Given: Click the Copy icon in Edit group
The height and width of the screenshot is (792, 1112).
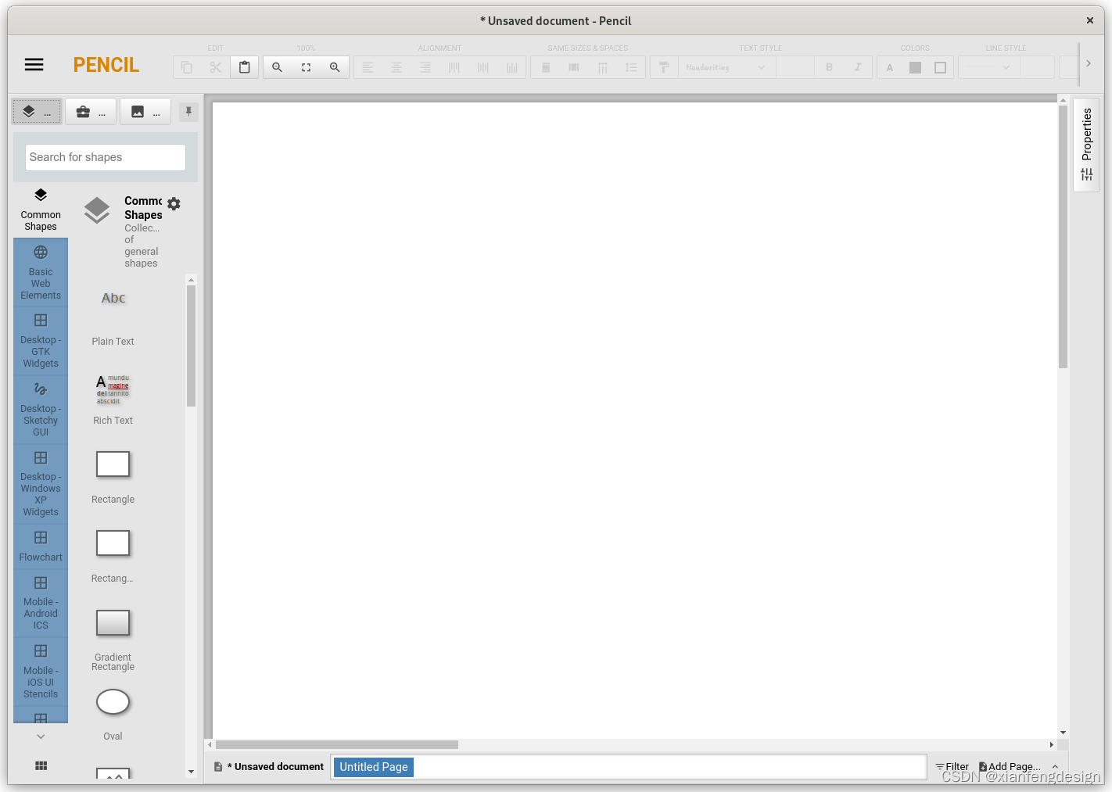Looking at the screenshot, I should click(x=187, y=67).
